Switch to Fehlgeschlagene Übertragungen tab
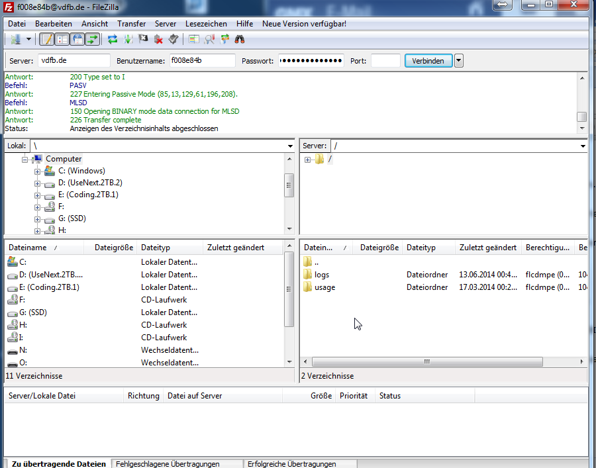This screenshot has width=596, height=468. pyautogui.click(x=175, y=463)
